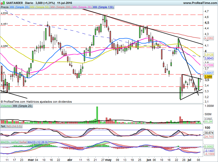Click the 3,1 price scale label
Screen dimensions: 218x162
click(x=207, y=102)
